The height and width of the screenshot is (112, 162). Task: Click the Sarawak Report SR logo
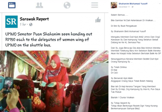11,22
